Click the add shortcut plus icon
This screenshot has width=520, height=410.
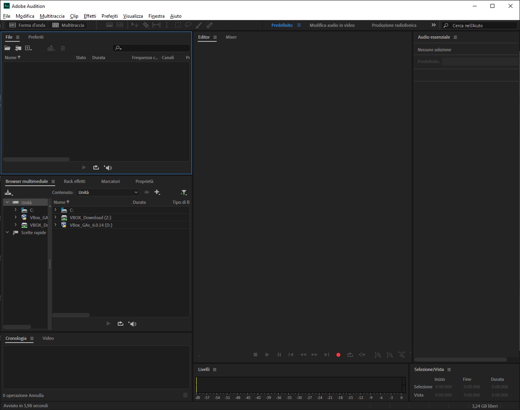(157, 192)
